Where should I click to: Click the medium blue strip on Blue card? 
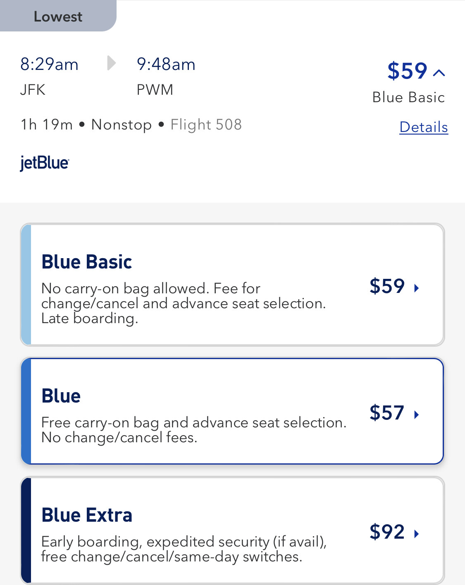[26, 411]
